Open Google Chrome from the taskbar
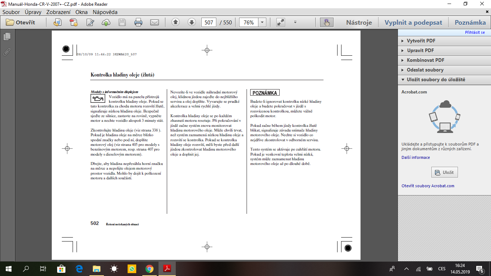Screen dimensions: 491x276 coord(150,268)
